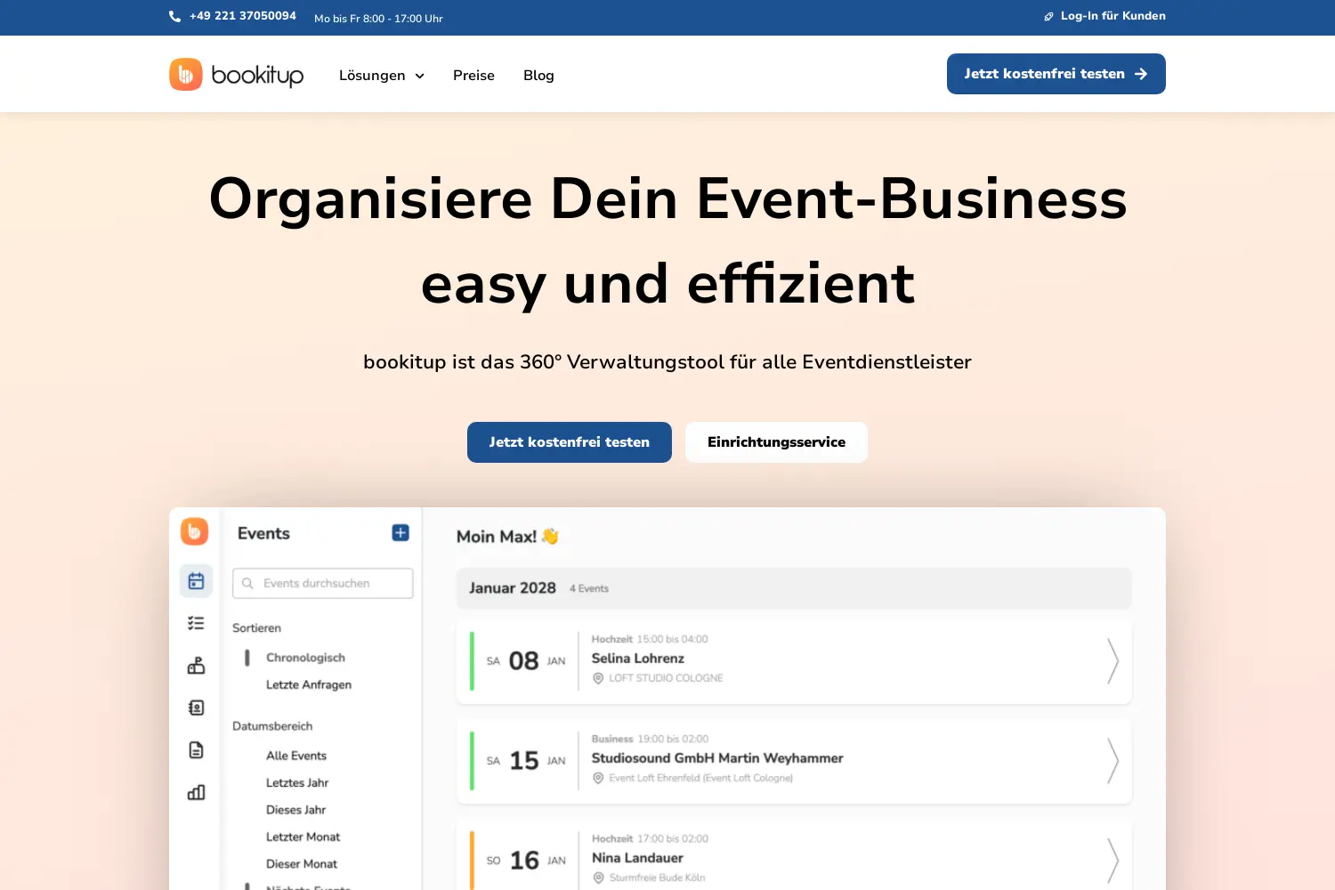Select the Nina Landauer event title
1335x890 pixels.
[x=637, y=858]
